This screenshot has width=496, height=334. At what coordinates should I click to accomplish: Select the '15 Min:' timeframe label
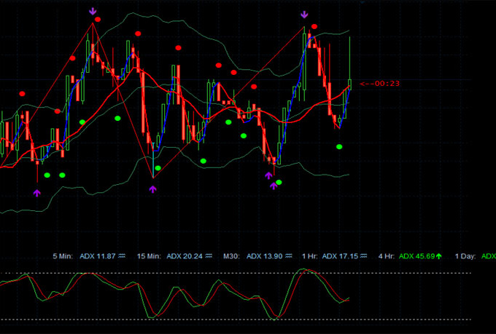(x=149, y=256)
